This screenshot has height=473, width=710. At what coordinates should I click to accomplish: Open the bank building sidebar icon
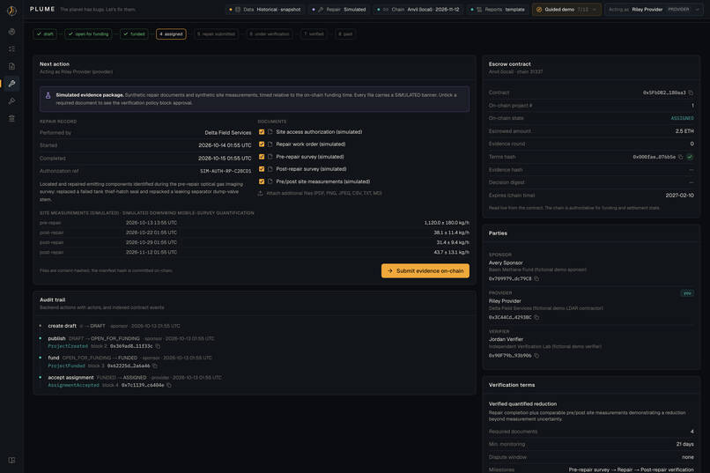click(x=11, y=118)
